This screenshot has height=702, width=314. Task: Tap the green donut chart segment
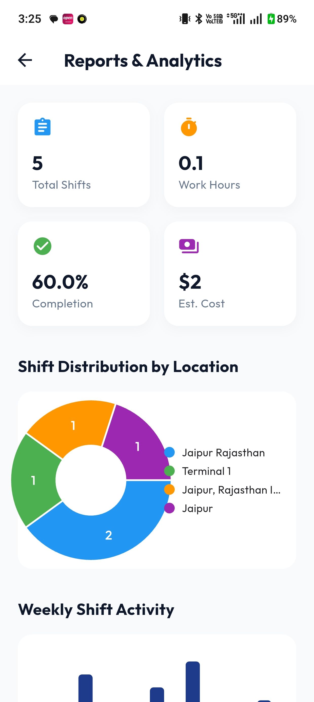33,480
